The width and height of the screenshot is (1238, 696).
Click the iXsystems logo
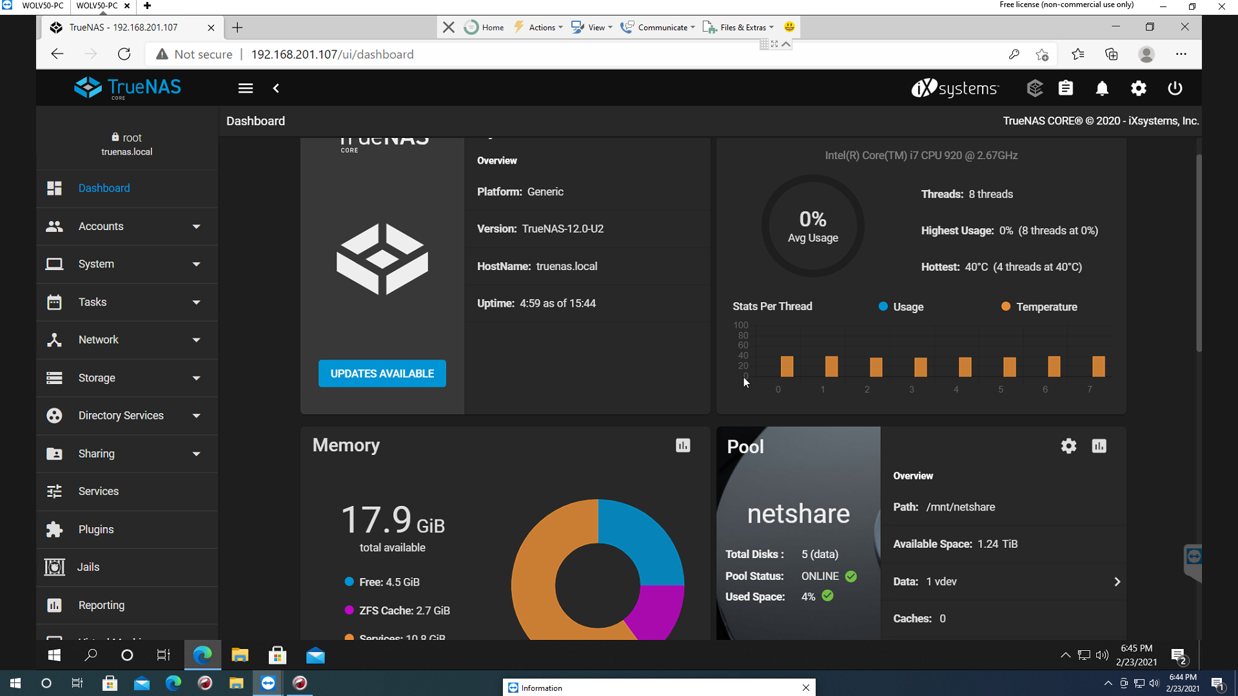pos(954,88)
